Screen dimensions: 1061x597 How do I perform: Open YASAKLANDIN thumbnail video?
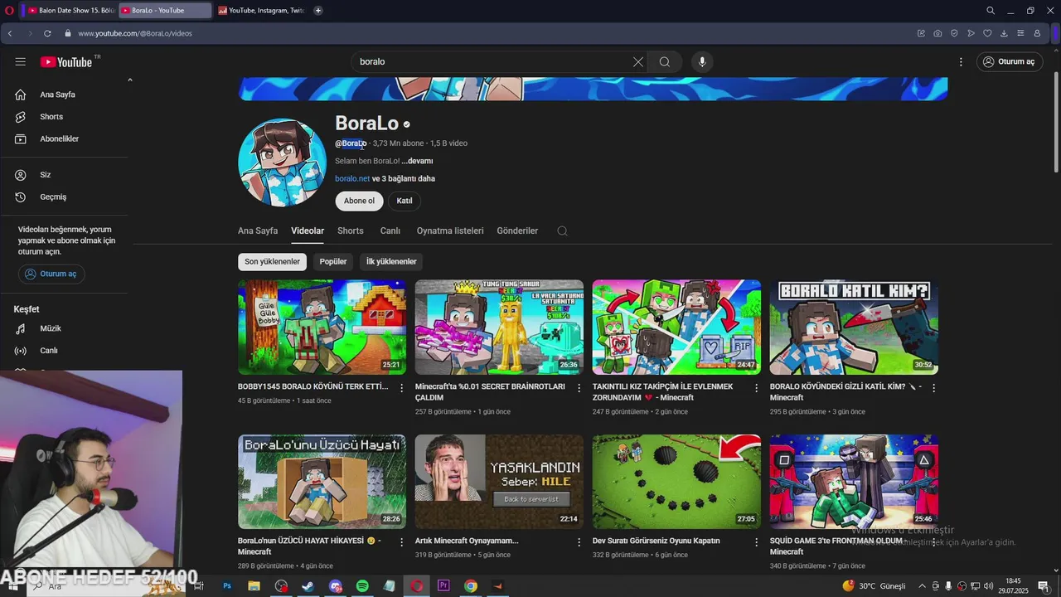coord(499,482)
